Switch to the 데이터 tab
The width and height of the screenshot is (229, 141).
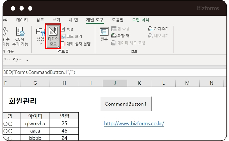pyautogui.click(x=22, y=20)
